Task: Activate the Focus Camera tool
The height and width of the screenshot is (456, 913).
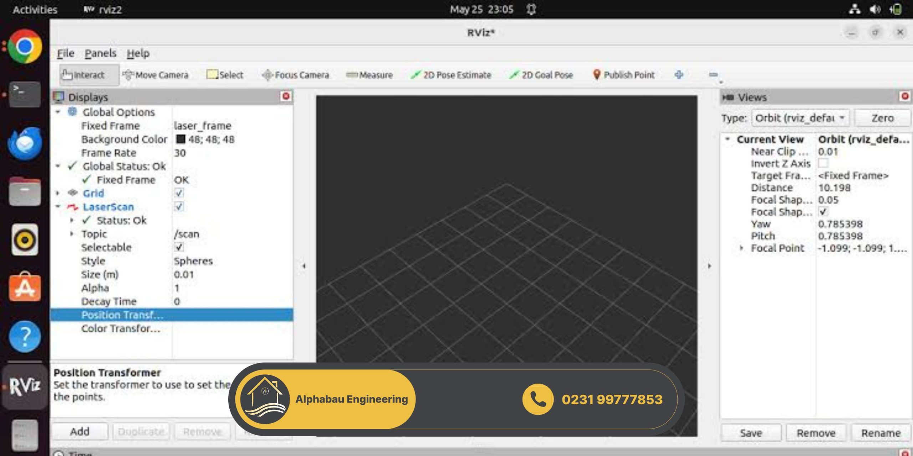Action: tap(295, 75)
